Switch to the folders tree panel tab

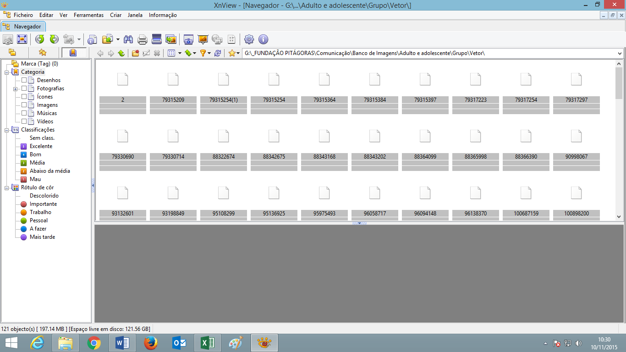point(12,53)
